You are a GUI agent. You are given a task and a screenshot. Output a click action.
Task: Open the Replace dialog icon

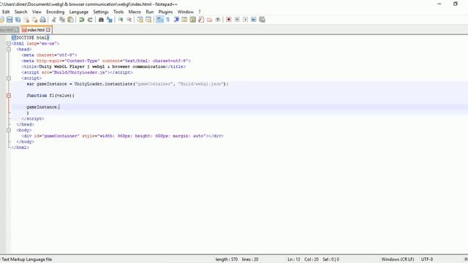pyautogui.click(x=109, y=20)
